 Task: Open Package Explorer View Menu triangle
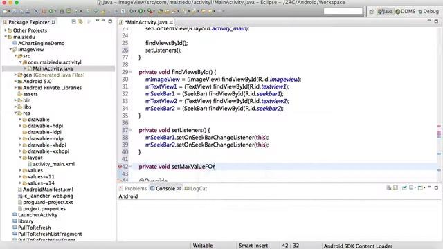(97, 21)
